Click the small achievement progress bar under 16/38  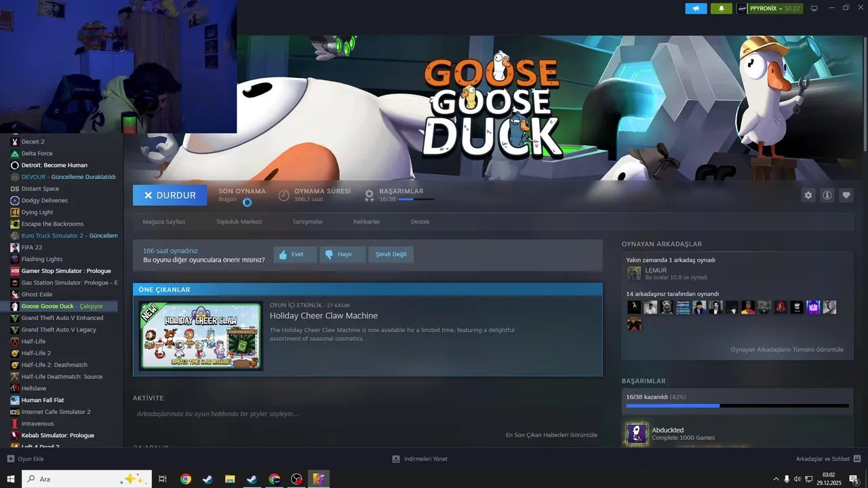click(416, 199)
